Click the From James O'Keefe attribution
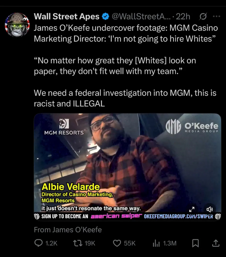Viewport: 226px width, 257px height. click(68, 230)
